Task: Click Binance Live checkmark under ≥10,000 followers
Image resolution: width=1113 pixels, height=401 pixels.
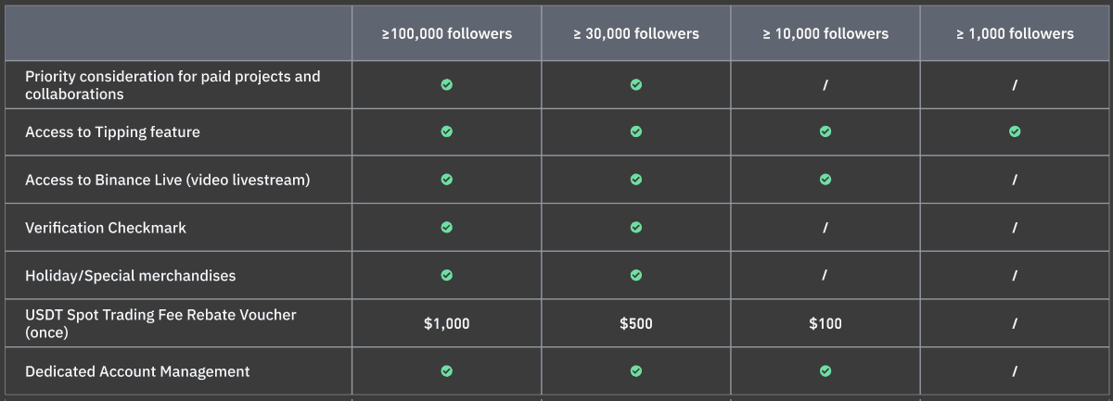Action: click(825, 180)
